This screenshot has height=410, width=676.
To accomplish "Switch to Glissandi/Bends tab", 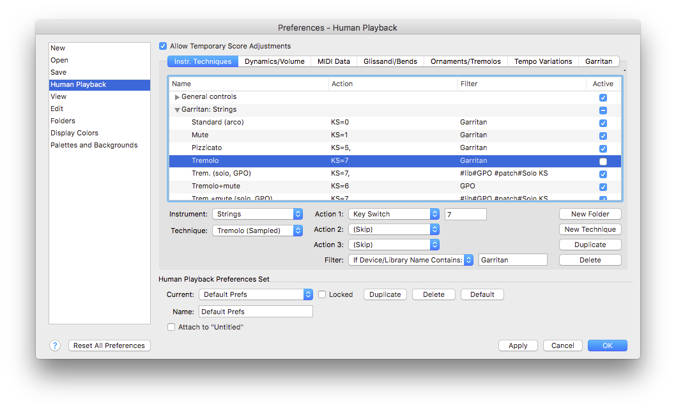I will 390,61.
